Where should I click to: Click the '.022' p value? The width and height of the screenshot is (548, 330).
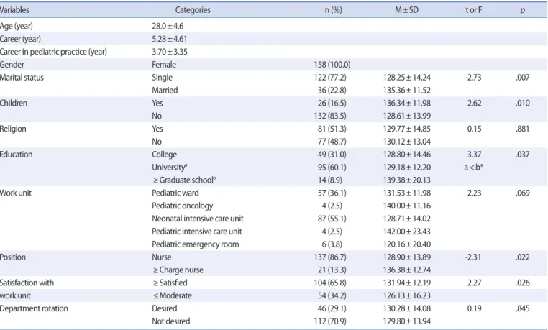523,257
